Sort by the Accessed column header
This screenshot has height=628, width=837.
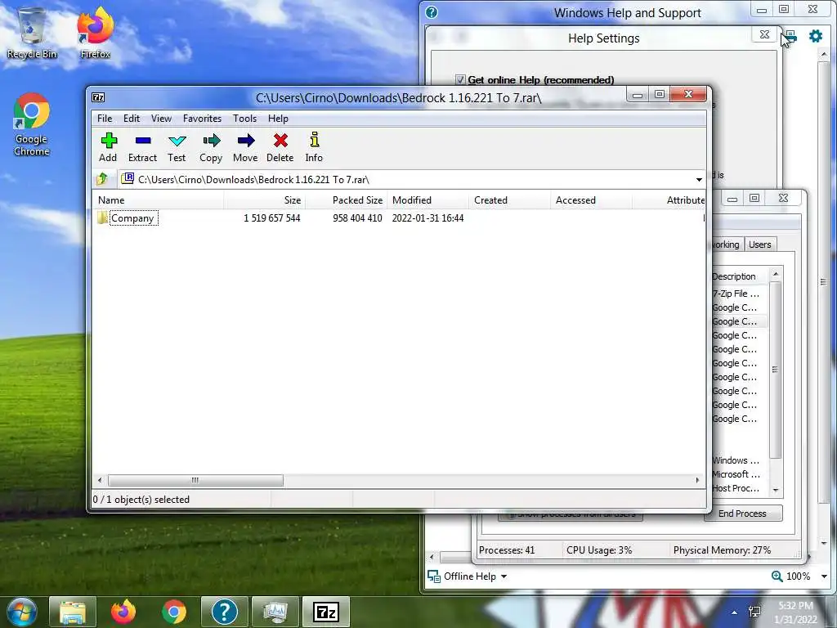pyautogui.click(x=591, y=200)
